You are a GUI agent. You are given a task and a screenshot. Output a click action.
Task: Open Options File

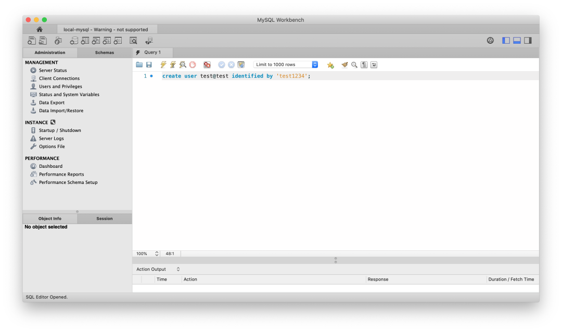tap(52, 147)
